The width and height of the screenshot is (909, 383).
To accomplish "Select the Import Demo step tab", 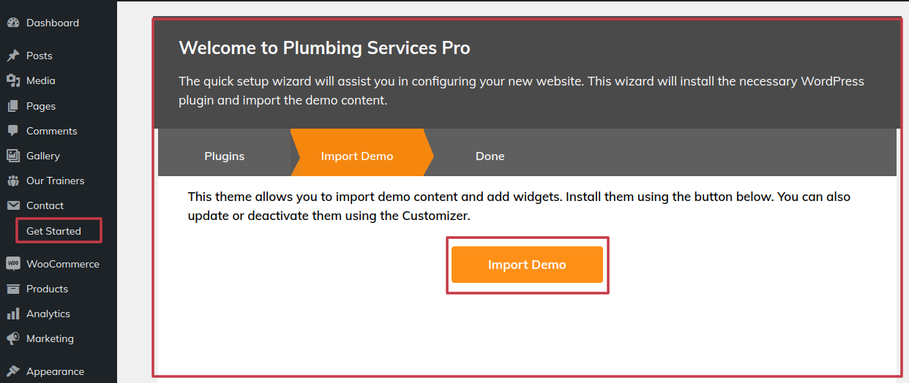I will tap(357, 156).
